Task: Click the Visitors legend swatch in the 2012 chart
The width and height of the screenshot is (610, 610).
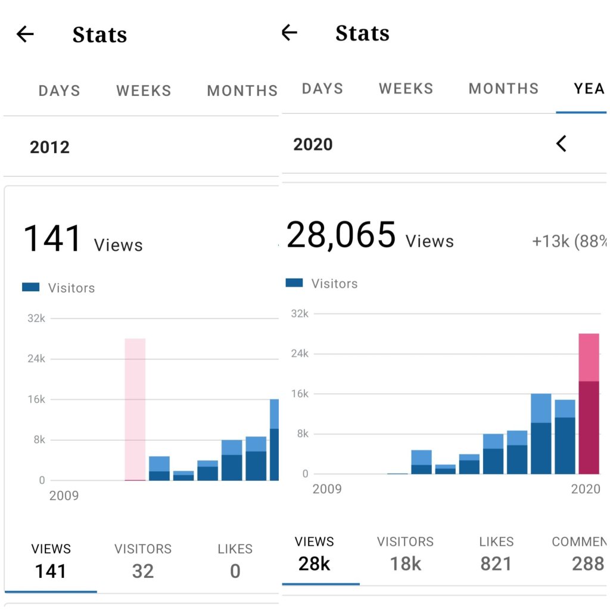Action: [x=31, y=288]
